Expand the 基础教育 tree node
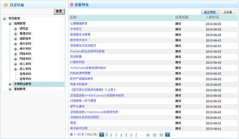The image size is (239, 139). click(x=10, y=89)
